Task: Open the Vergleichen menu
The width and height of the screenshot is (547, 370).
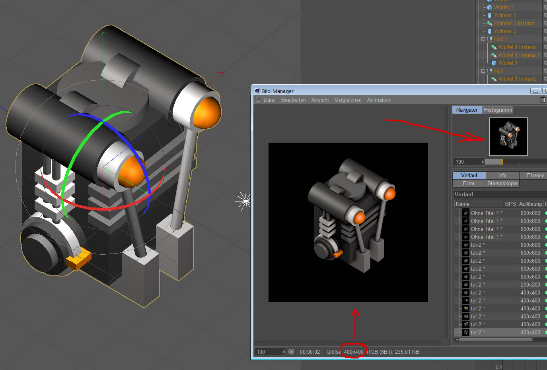Action: [x=348, y=100]
